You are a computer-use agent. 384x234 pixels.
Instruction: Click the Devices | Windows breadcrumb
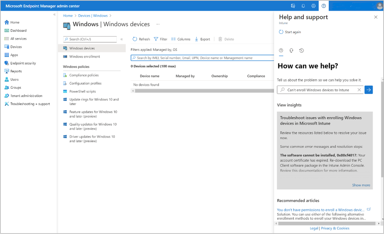[x=93, y=16]
